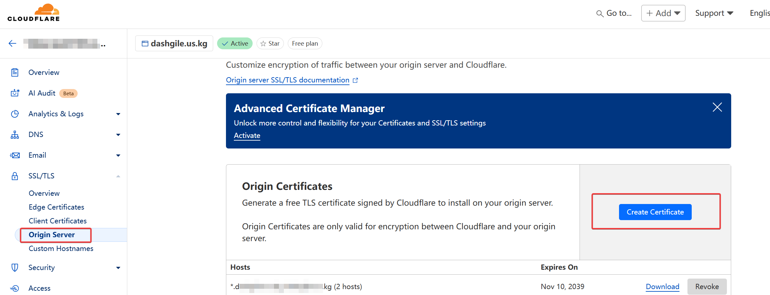770x295 pixels.
Task: Click the SSL/TLS padlock icon
Action: [x=15, y=176]
